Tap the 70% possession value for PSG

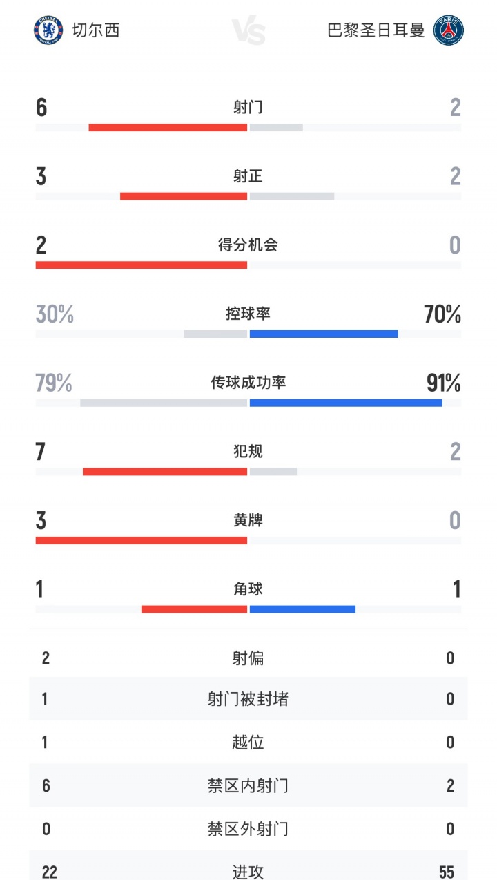click(442, 314)
